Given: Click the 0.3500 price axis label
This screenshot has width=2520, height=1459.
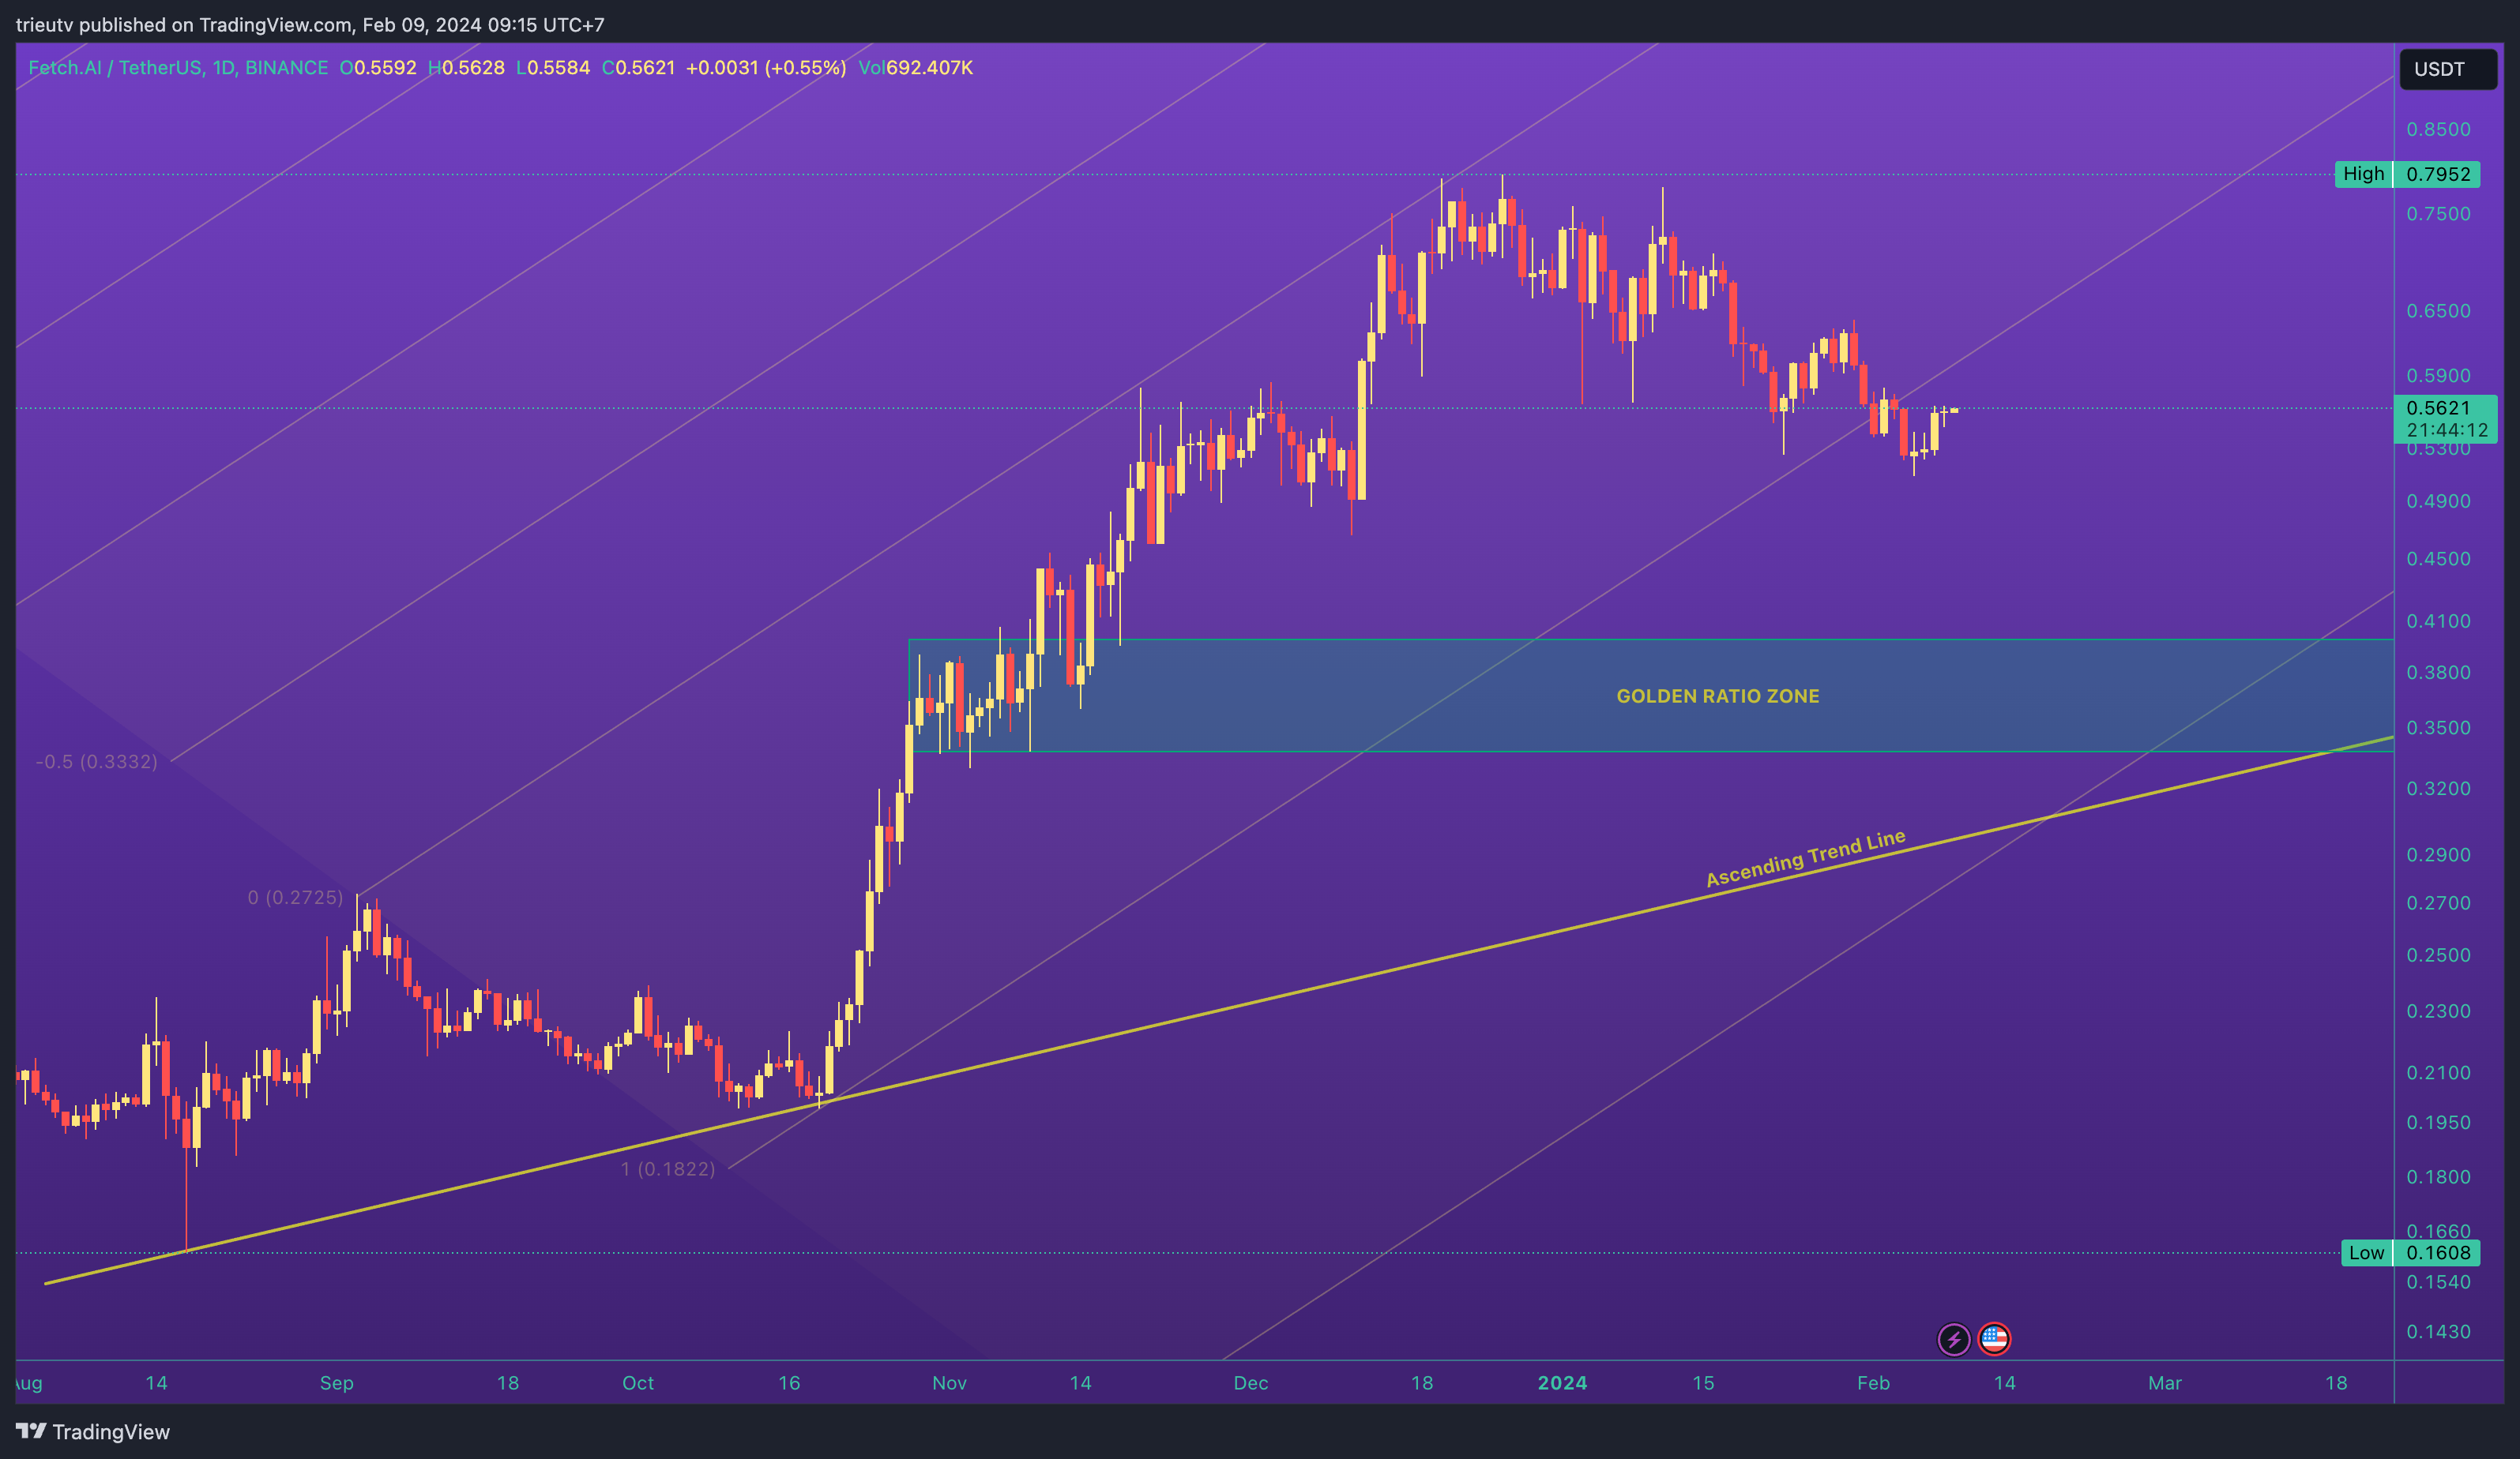Looking at the screenshot, I should [2438, 727].
